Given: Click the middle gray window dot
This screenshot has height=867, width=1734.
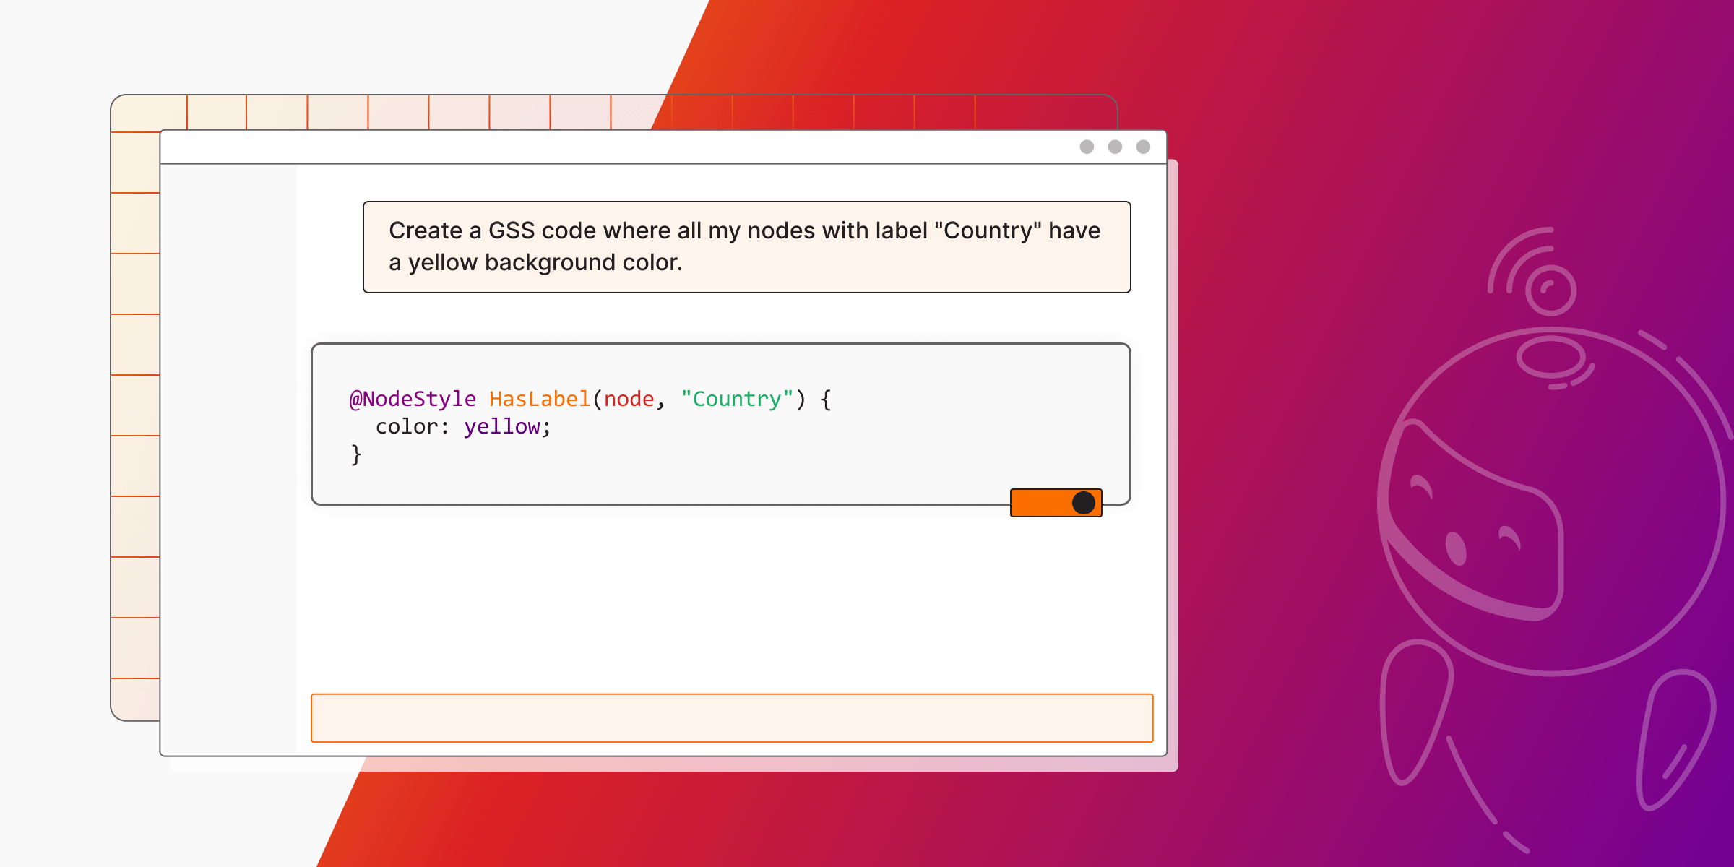Looking at the screenshot, I should click(x=1113, y=147).
